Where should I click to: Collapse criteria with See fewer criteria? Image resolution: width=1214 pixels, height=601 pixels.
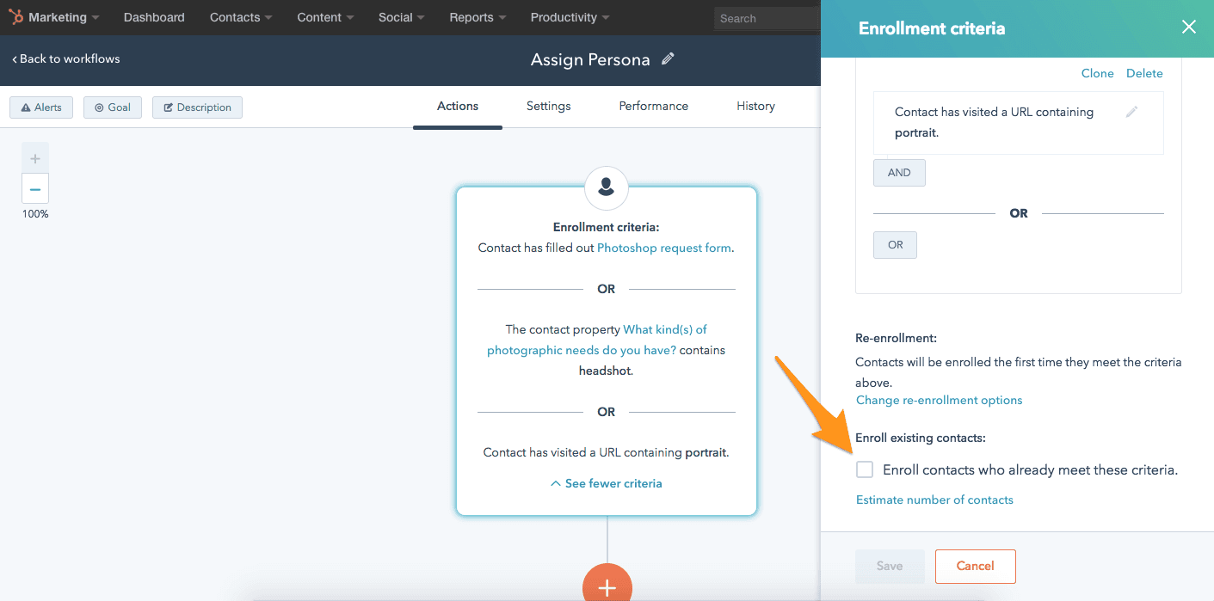[x=607, y=483]
